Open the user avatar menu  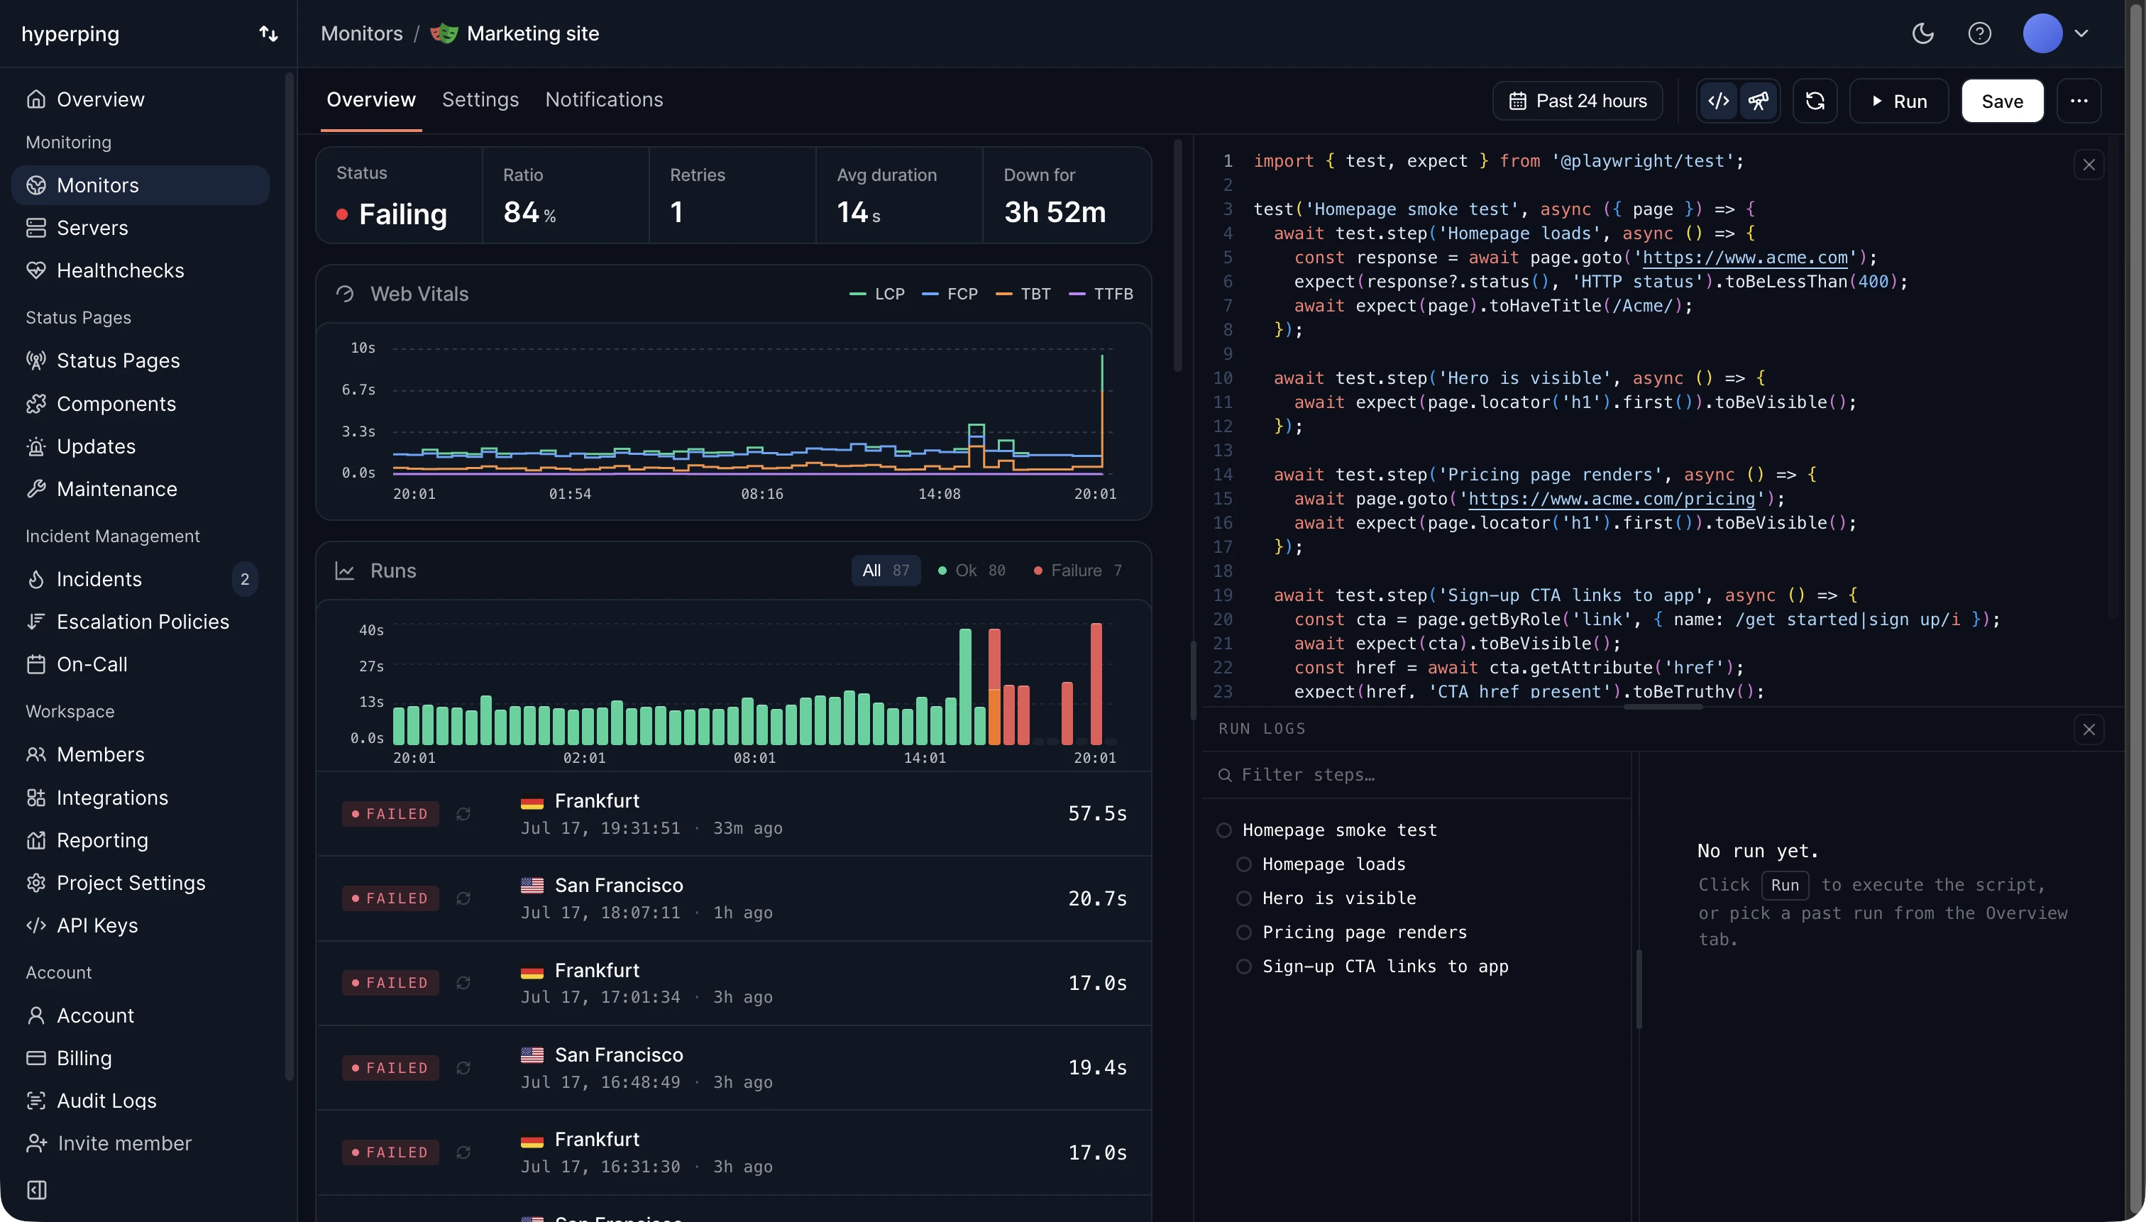2055,33
